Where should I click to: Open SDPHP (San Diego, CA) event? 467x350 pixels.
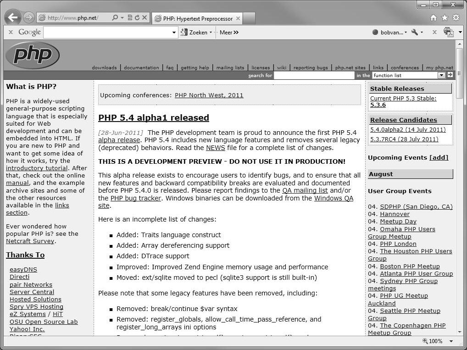tap(416, 206)
